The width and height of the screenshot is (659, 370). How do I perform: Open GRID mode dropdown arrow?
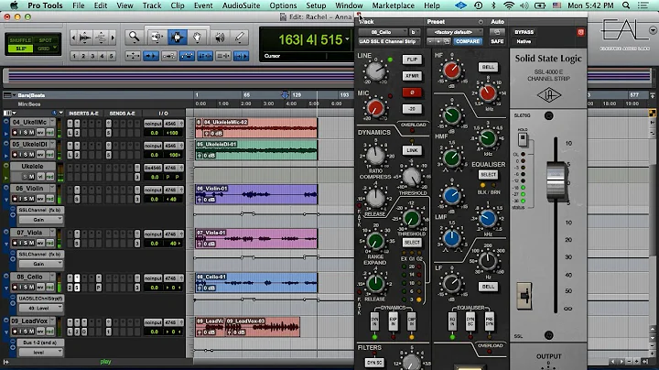tap(55, 48)
